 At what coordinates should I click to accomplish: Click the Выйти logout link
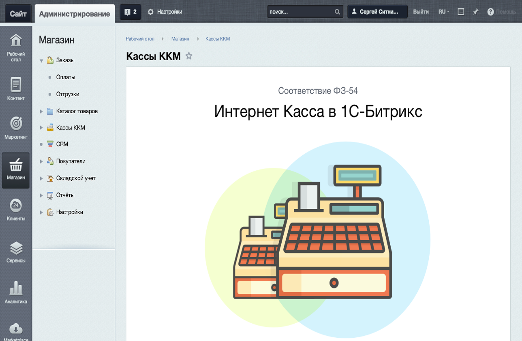tap(421, 12)
